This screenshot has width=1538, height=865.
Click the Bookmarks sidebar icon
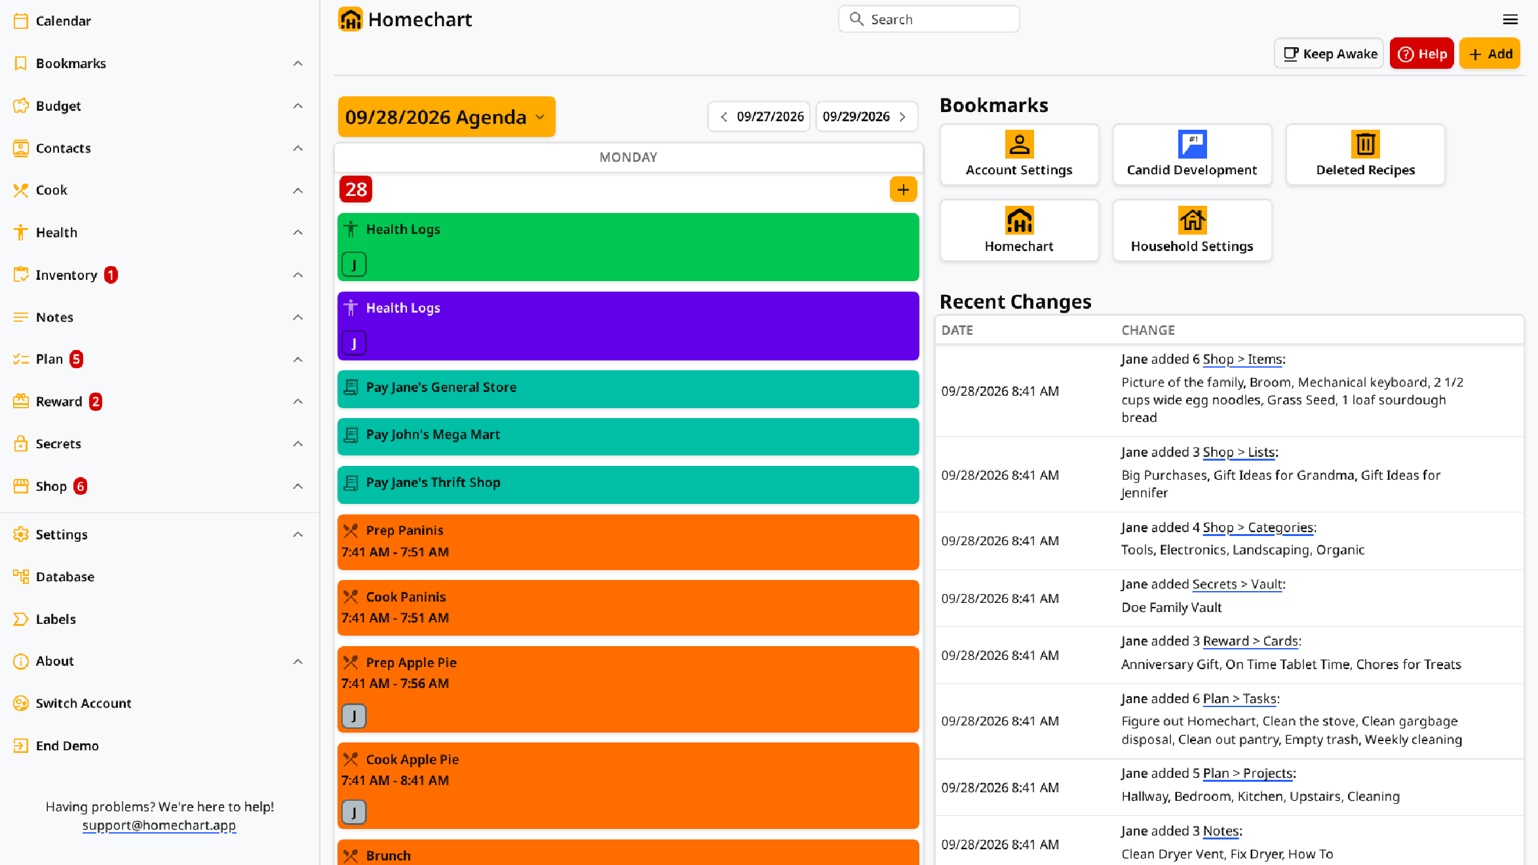(x=21, y=64)
